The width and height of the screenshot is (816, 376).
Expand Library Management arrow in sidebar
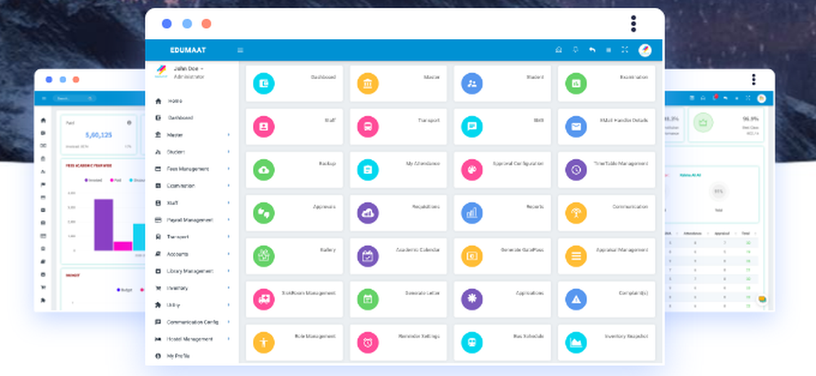228,271
